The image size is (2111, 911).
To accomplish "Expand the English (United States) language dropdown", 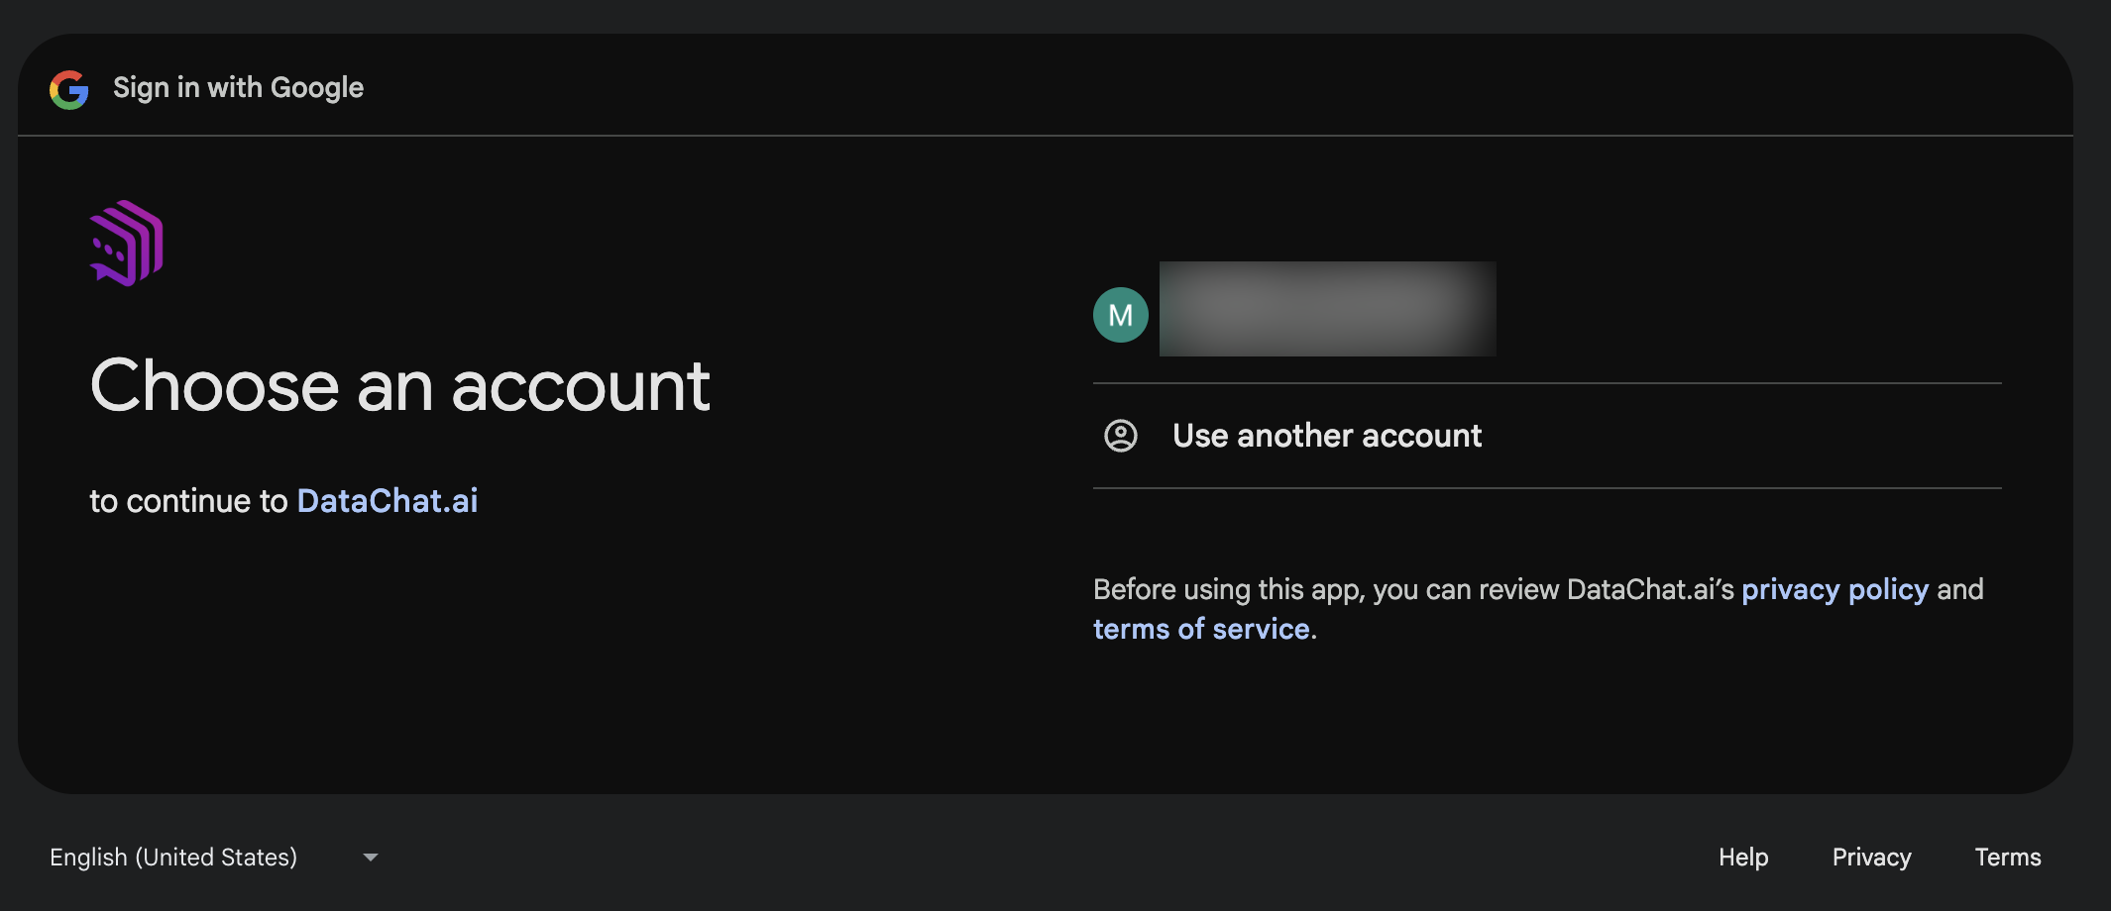I will click(x=214, y=858).
